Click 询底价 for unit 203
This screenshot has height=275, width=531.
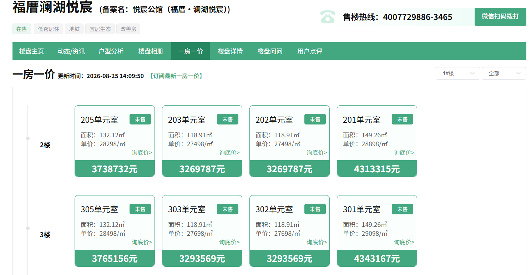tap(229, 153)
